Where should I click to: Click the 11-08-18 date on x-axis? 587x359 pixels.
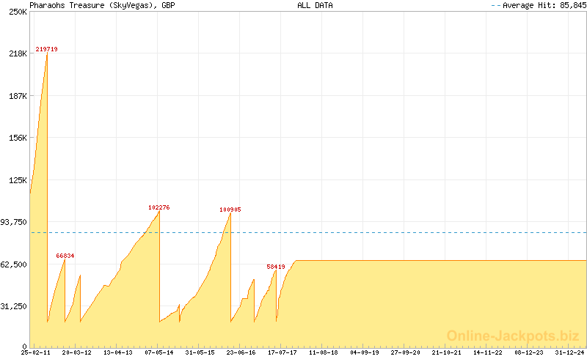[x=323, y=352]
